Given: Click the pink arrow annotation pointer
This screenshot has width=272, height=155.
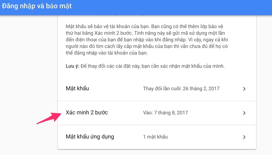Looking at the screenshot, I should pos(49,118).
